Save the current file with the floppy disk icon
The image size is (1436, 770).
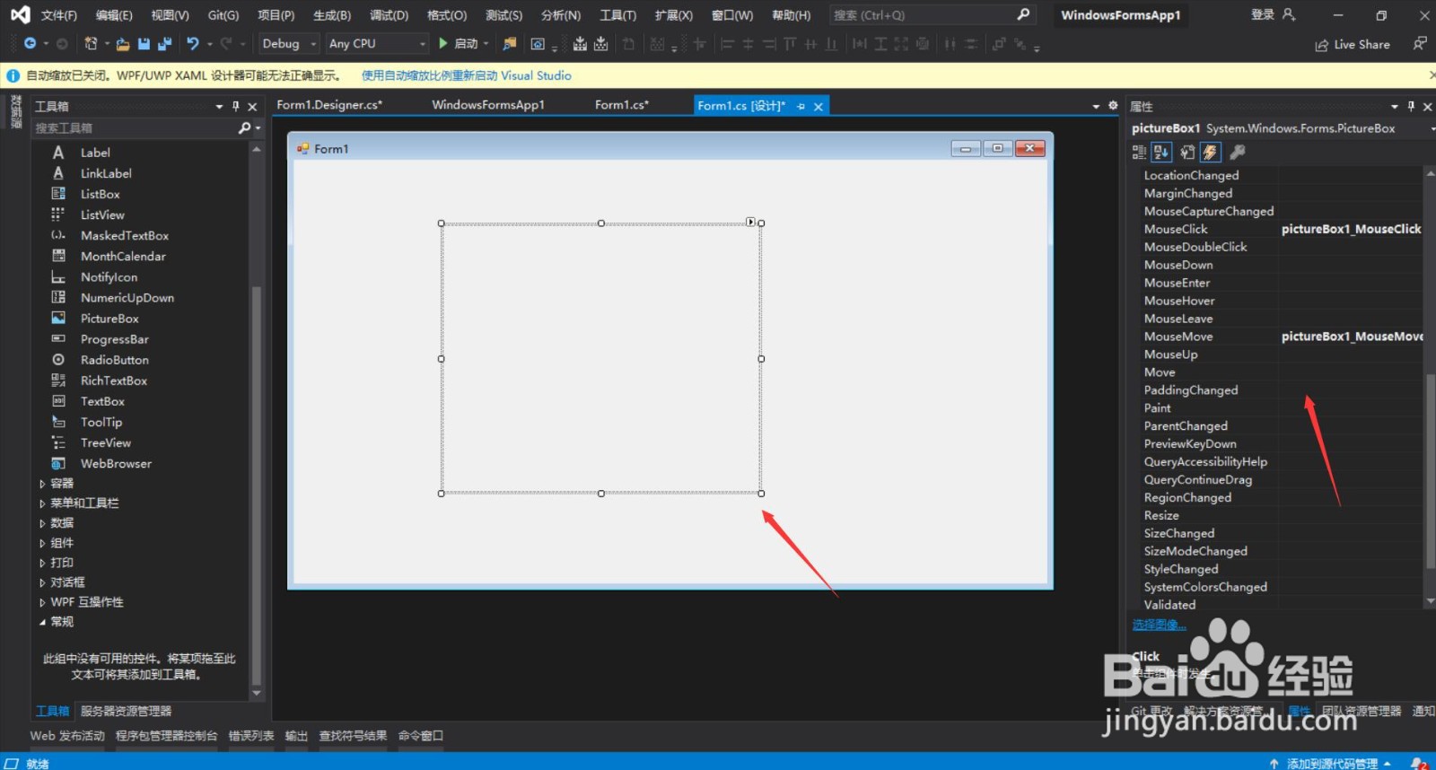tap(144, 43)
